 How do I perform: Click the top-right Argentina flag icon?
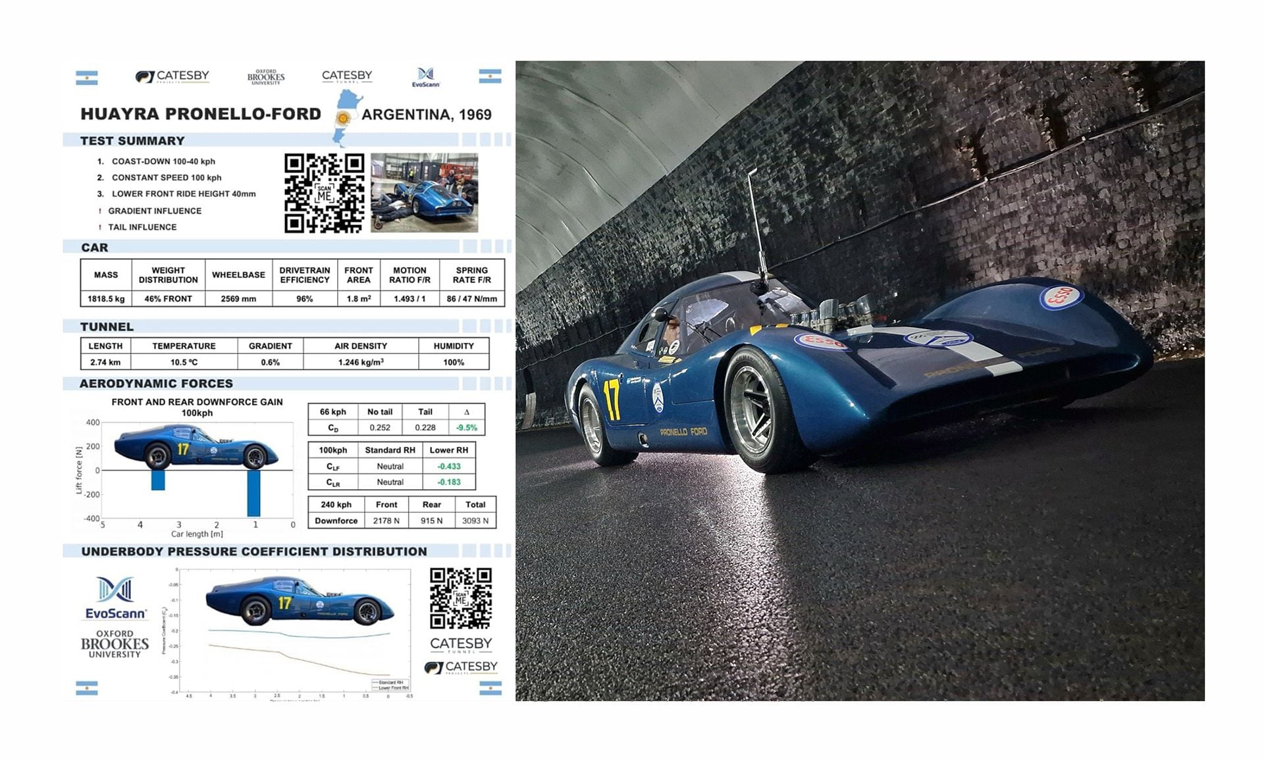[x=490, y=76]
